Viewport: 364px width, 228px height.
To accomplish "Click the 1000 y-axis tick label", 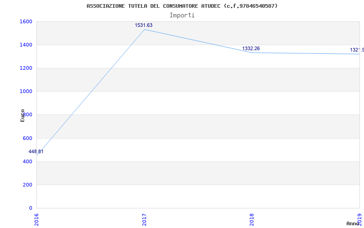I will click(x=26, y=92).
